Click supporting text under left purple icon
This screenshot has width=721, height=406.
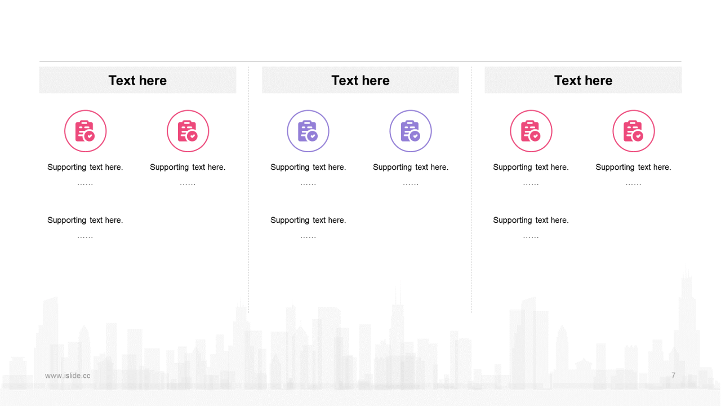coord(308,167)
